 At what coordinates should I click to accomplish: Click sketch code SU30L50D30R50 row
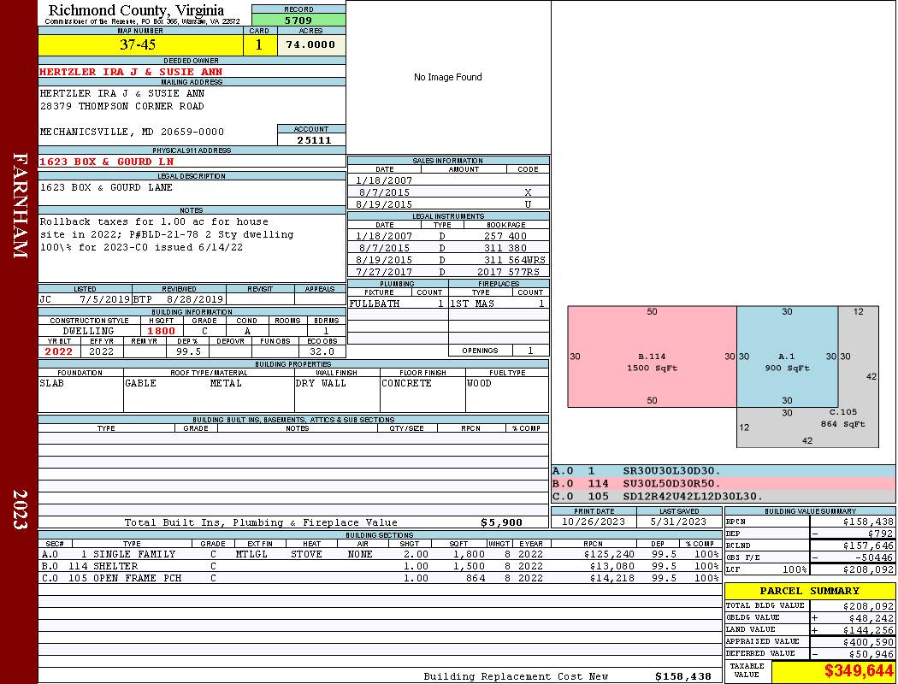pos(723,484)
